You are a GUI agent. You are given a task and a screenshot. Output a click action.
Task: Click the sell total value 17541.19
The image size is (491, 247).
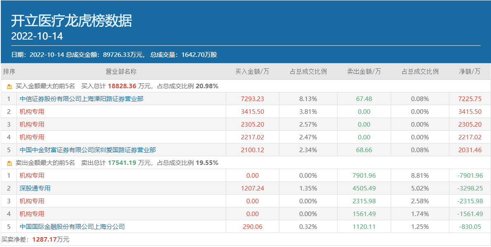[122, 163]
